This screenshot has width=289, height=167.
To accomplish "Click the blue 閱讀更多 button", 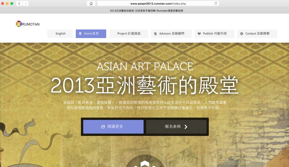I will click(113, 127).
